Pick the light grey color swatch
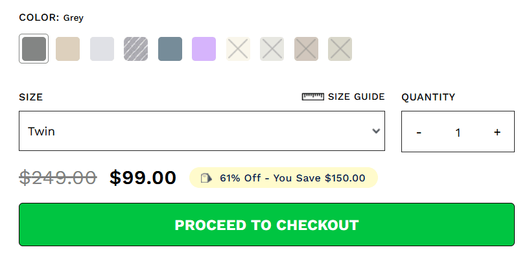The image size is (529, 254). coord(102,49)
